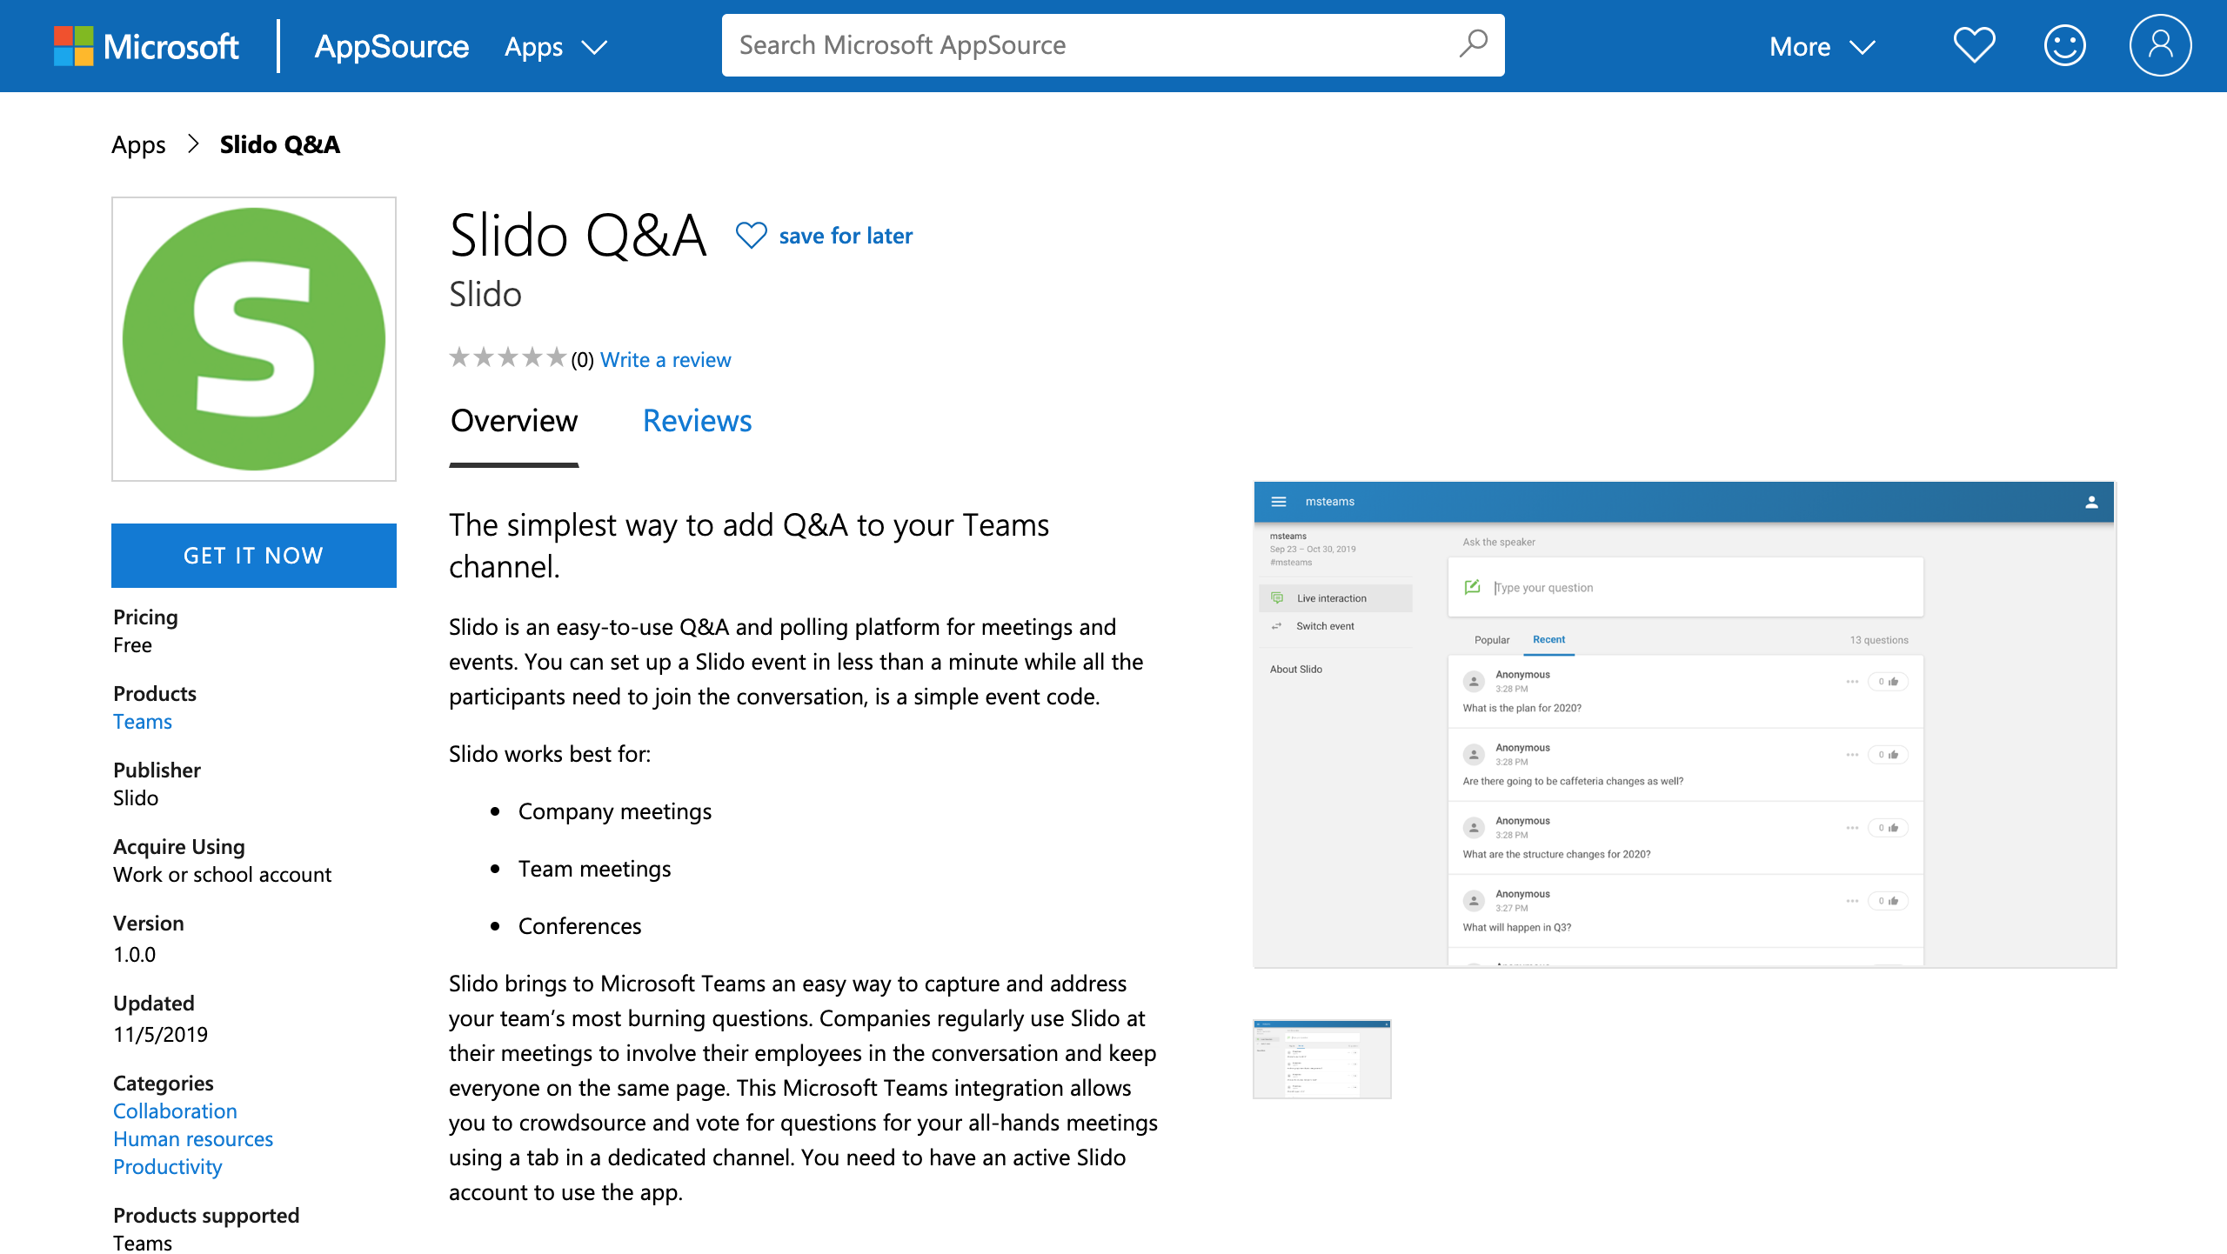
Task: Click 'Work or school account' text
Action: (x=223, y=875)
